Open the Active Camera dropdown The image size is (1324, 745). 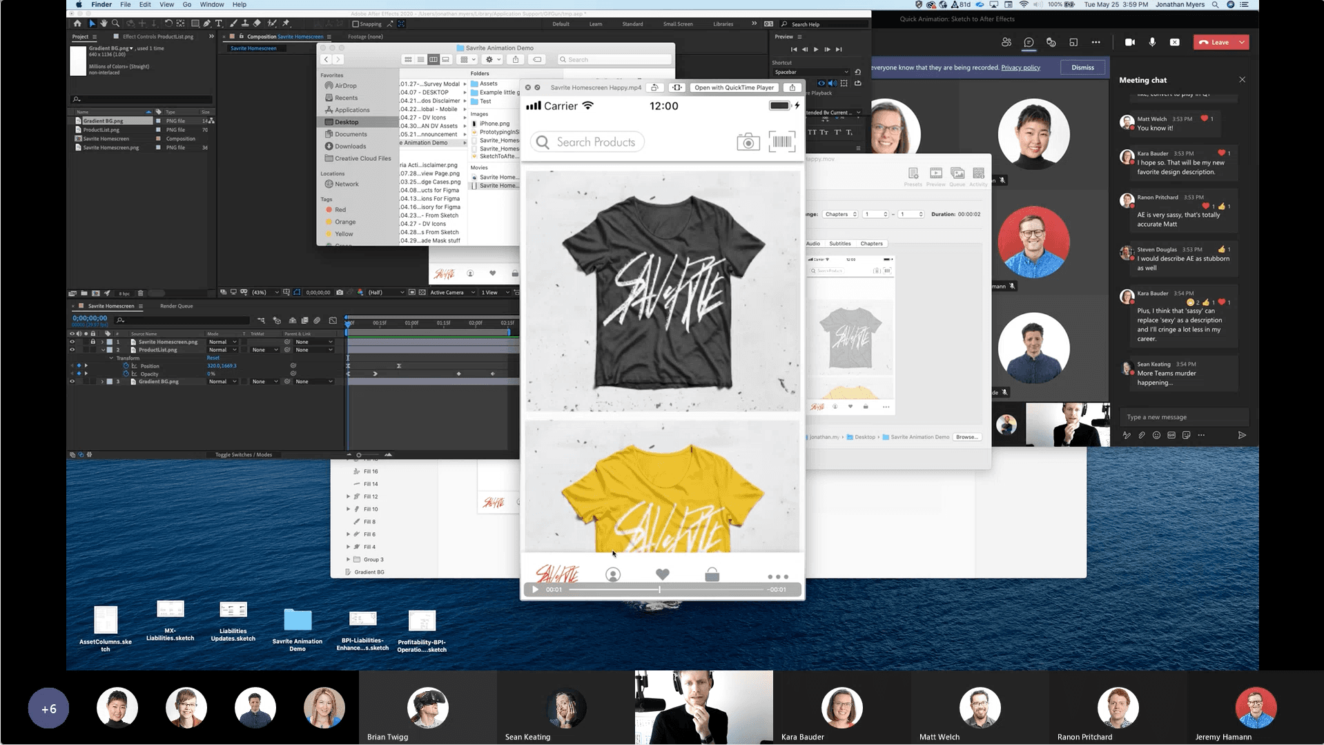click(x=452, y=292)
